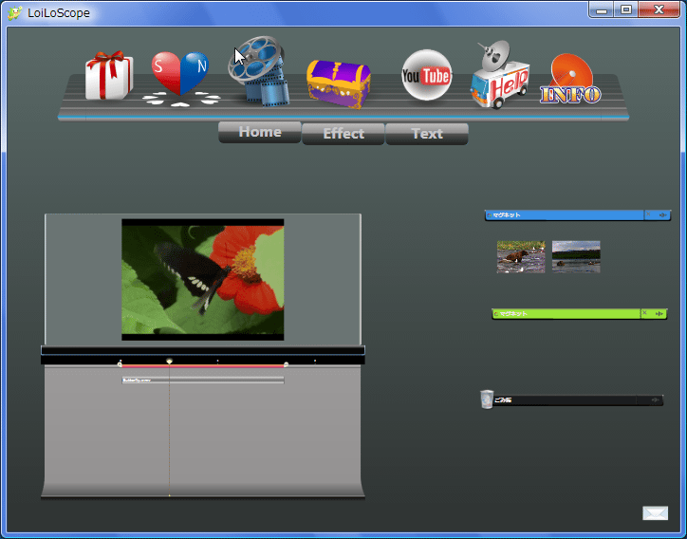Select the lake landscape thumbnail
687x539 pixels.
576,256
